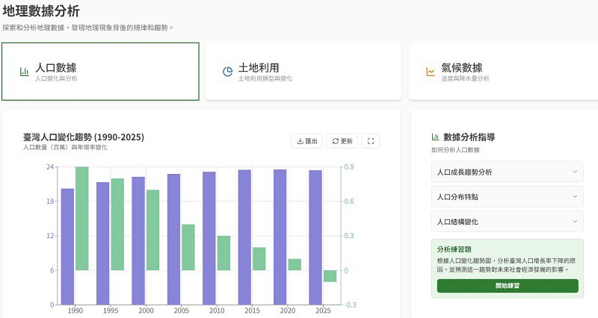The image size is (598, 318).
Task: Click the 更新 update button
Action: click(342, 141)
